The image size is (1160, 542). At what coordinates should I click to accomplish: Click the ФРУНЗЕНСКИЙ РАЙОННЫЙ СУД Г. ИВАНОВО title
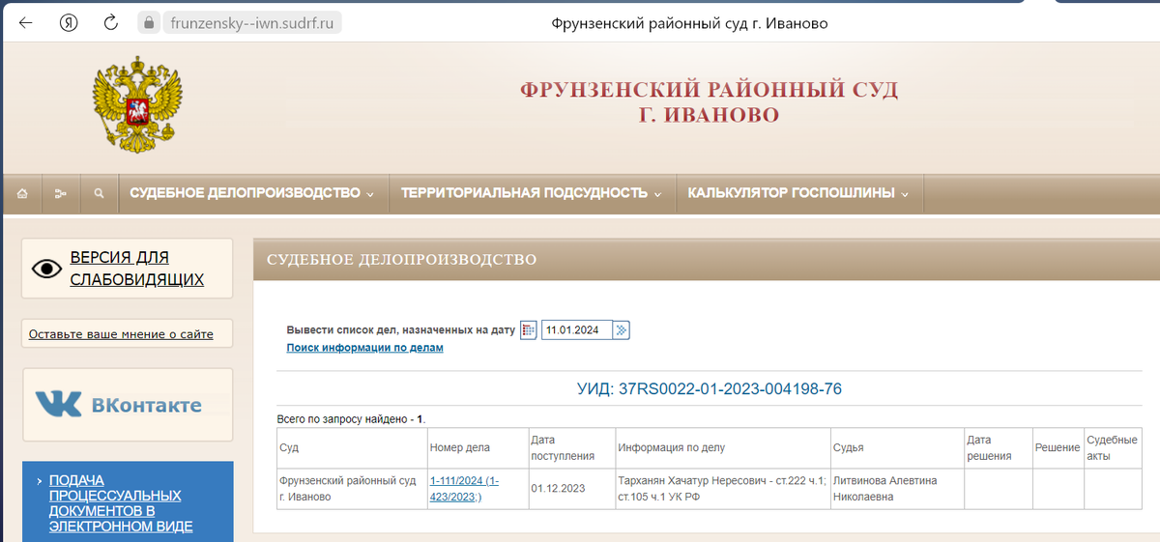pyautogui.click(x=709, y=102)
